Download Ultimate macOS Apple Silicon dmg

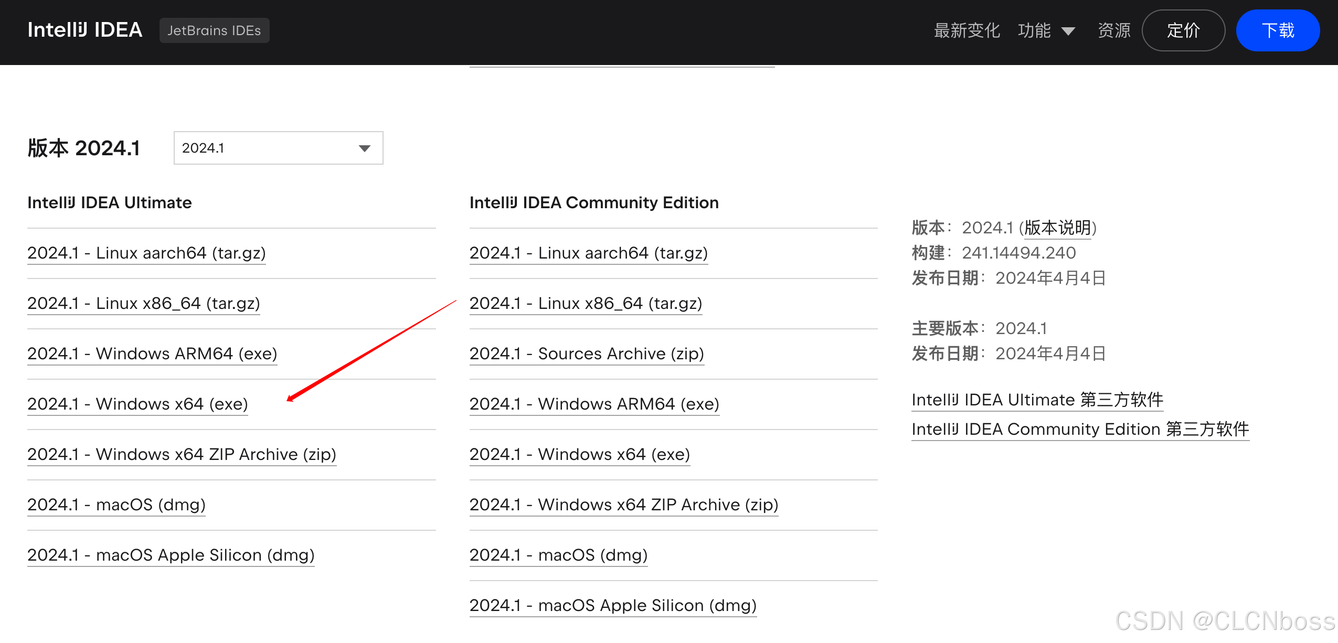click(171, 555)
